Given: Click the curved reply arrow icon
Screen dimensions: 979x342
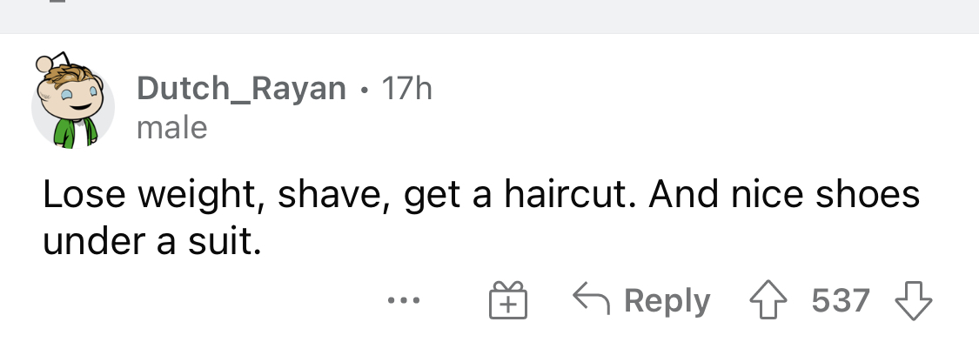Looking at the screenshot, I should pos(591,297).
